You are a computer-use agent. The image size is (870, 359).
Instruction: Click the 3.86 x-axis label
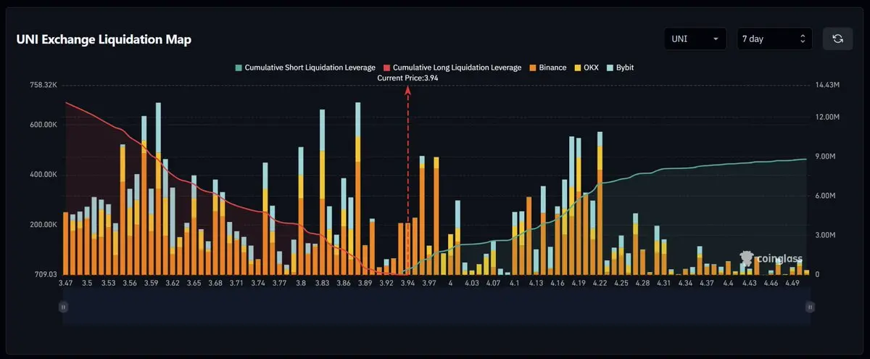coord(344,284)
